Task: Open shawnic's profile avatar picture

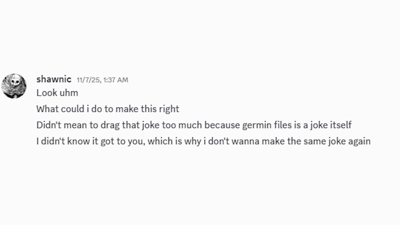Action: pos(14,86)
